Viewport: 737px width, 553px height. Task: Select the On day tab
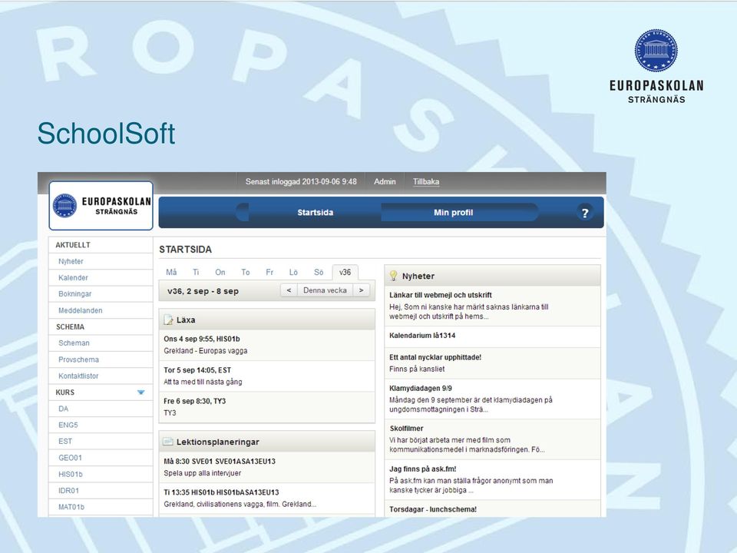pyautogui.click(x=220, y=272)
